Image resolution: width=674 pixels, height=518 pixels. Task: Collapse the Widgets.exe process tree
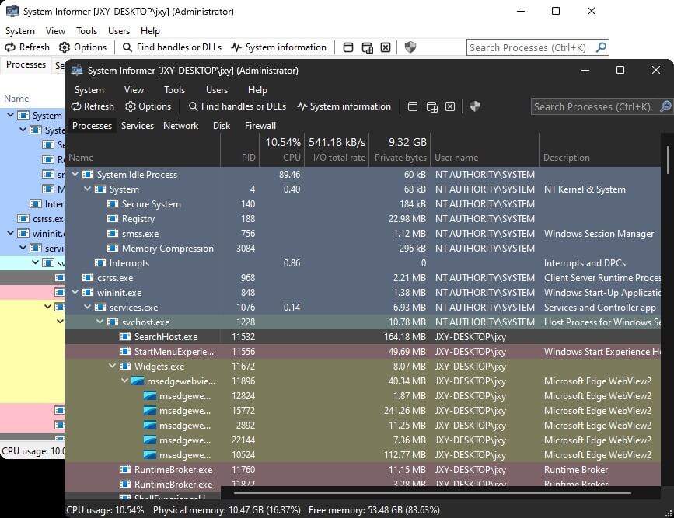click(x=113, y=367)
